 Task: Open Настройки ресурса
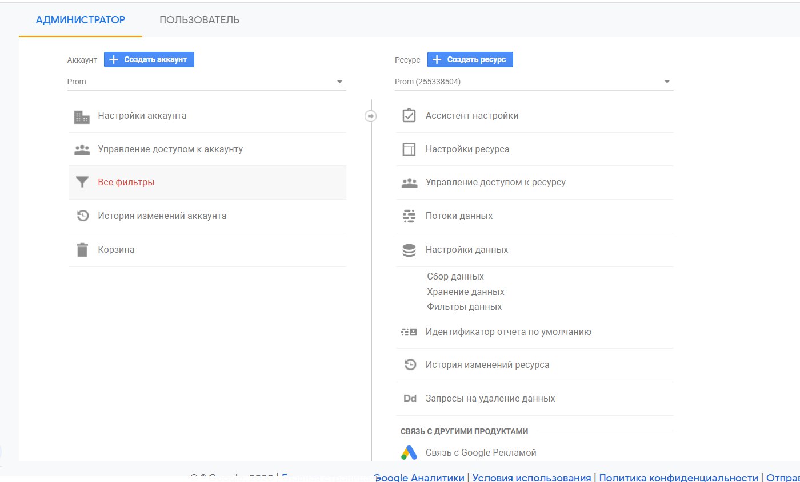click(534, 149)
